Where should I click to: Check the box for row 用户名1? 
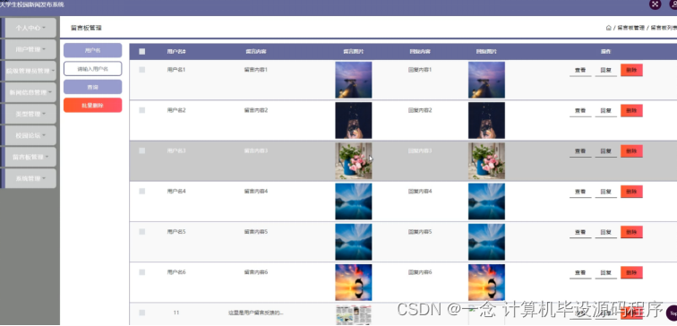click(142, 70)
